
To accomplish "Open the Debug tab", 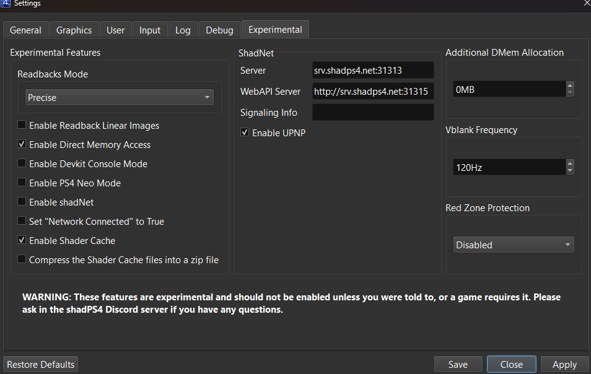I will pos(219,30).
